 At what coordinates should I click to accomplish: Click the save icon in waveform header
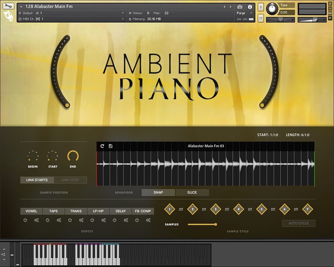coord(111,146)
